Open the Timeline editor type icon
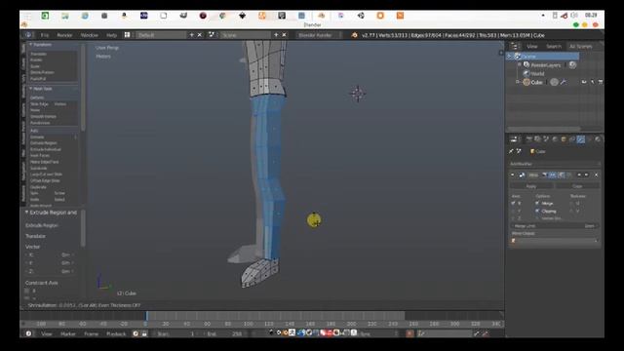The image size is (624, 351). click(28, 333)
